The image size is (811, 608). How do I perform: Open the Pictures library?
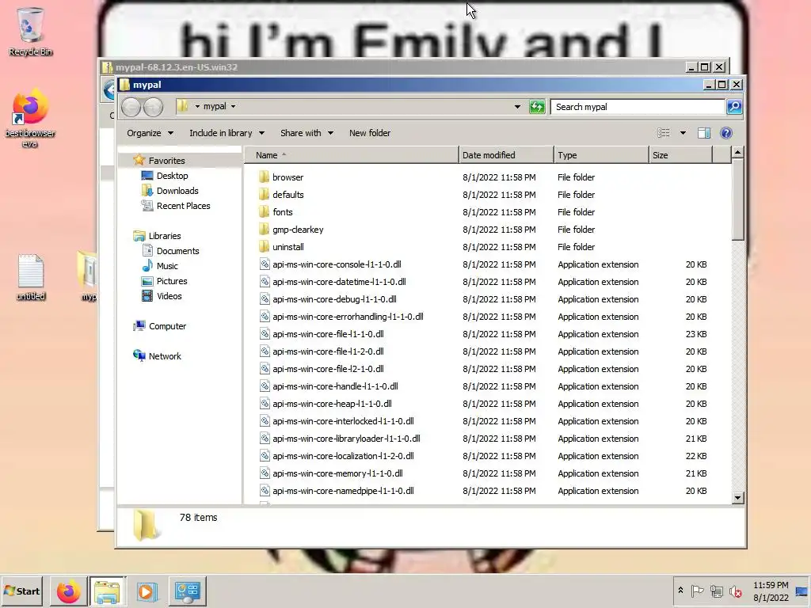[x=172, y=281]
